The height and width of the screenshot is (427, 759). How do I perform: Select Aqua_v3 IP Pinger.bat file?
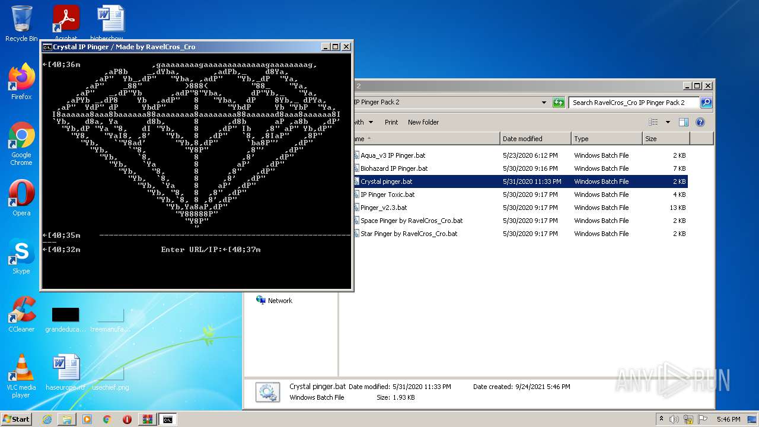pos(393,155)
